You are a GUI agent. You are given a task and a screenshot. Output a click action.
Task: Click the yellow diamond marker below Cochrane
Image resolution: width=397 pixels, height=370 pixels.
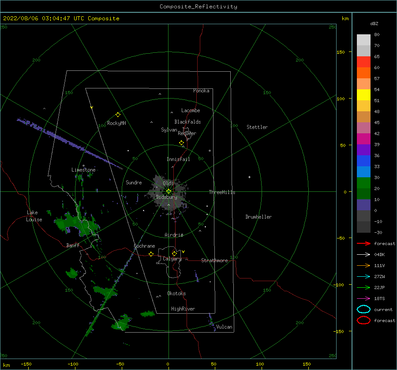point(151,254)
